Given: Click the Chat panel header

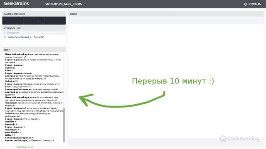Looking at the screenshot, I should coord(34,50).
